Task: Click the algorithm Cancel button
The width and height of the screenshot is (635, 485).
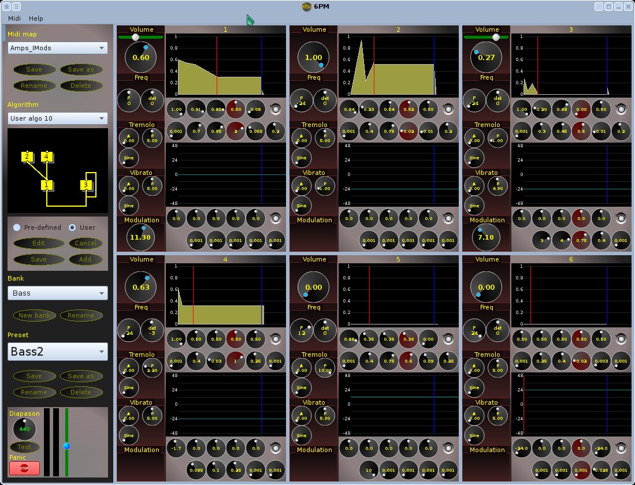Action: [86, 243]
